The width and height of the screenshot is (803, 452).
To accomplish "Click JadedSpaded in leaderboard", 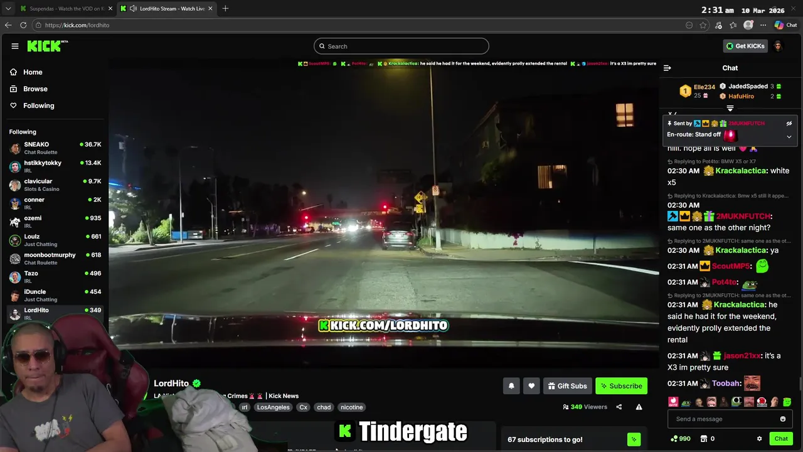I will click(x=748, y=87).
